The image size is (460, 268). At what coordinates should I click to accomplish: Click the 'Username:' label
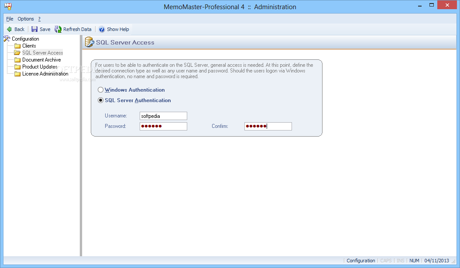(116, 116)
